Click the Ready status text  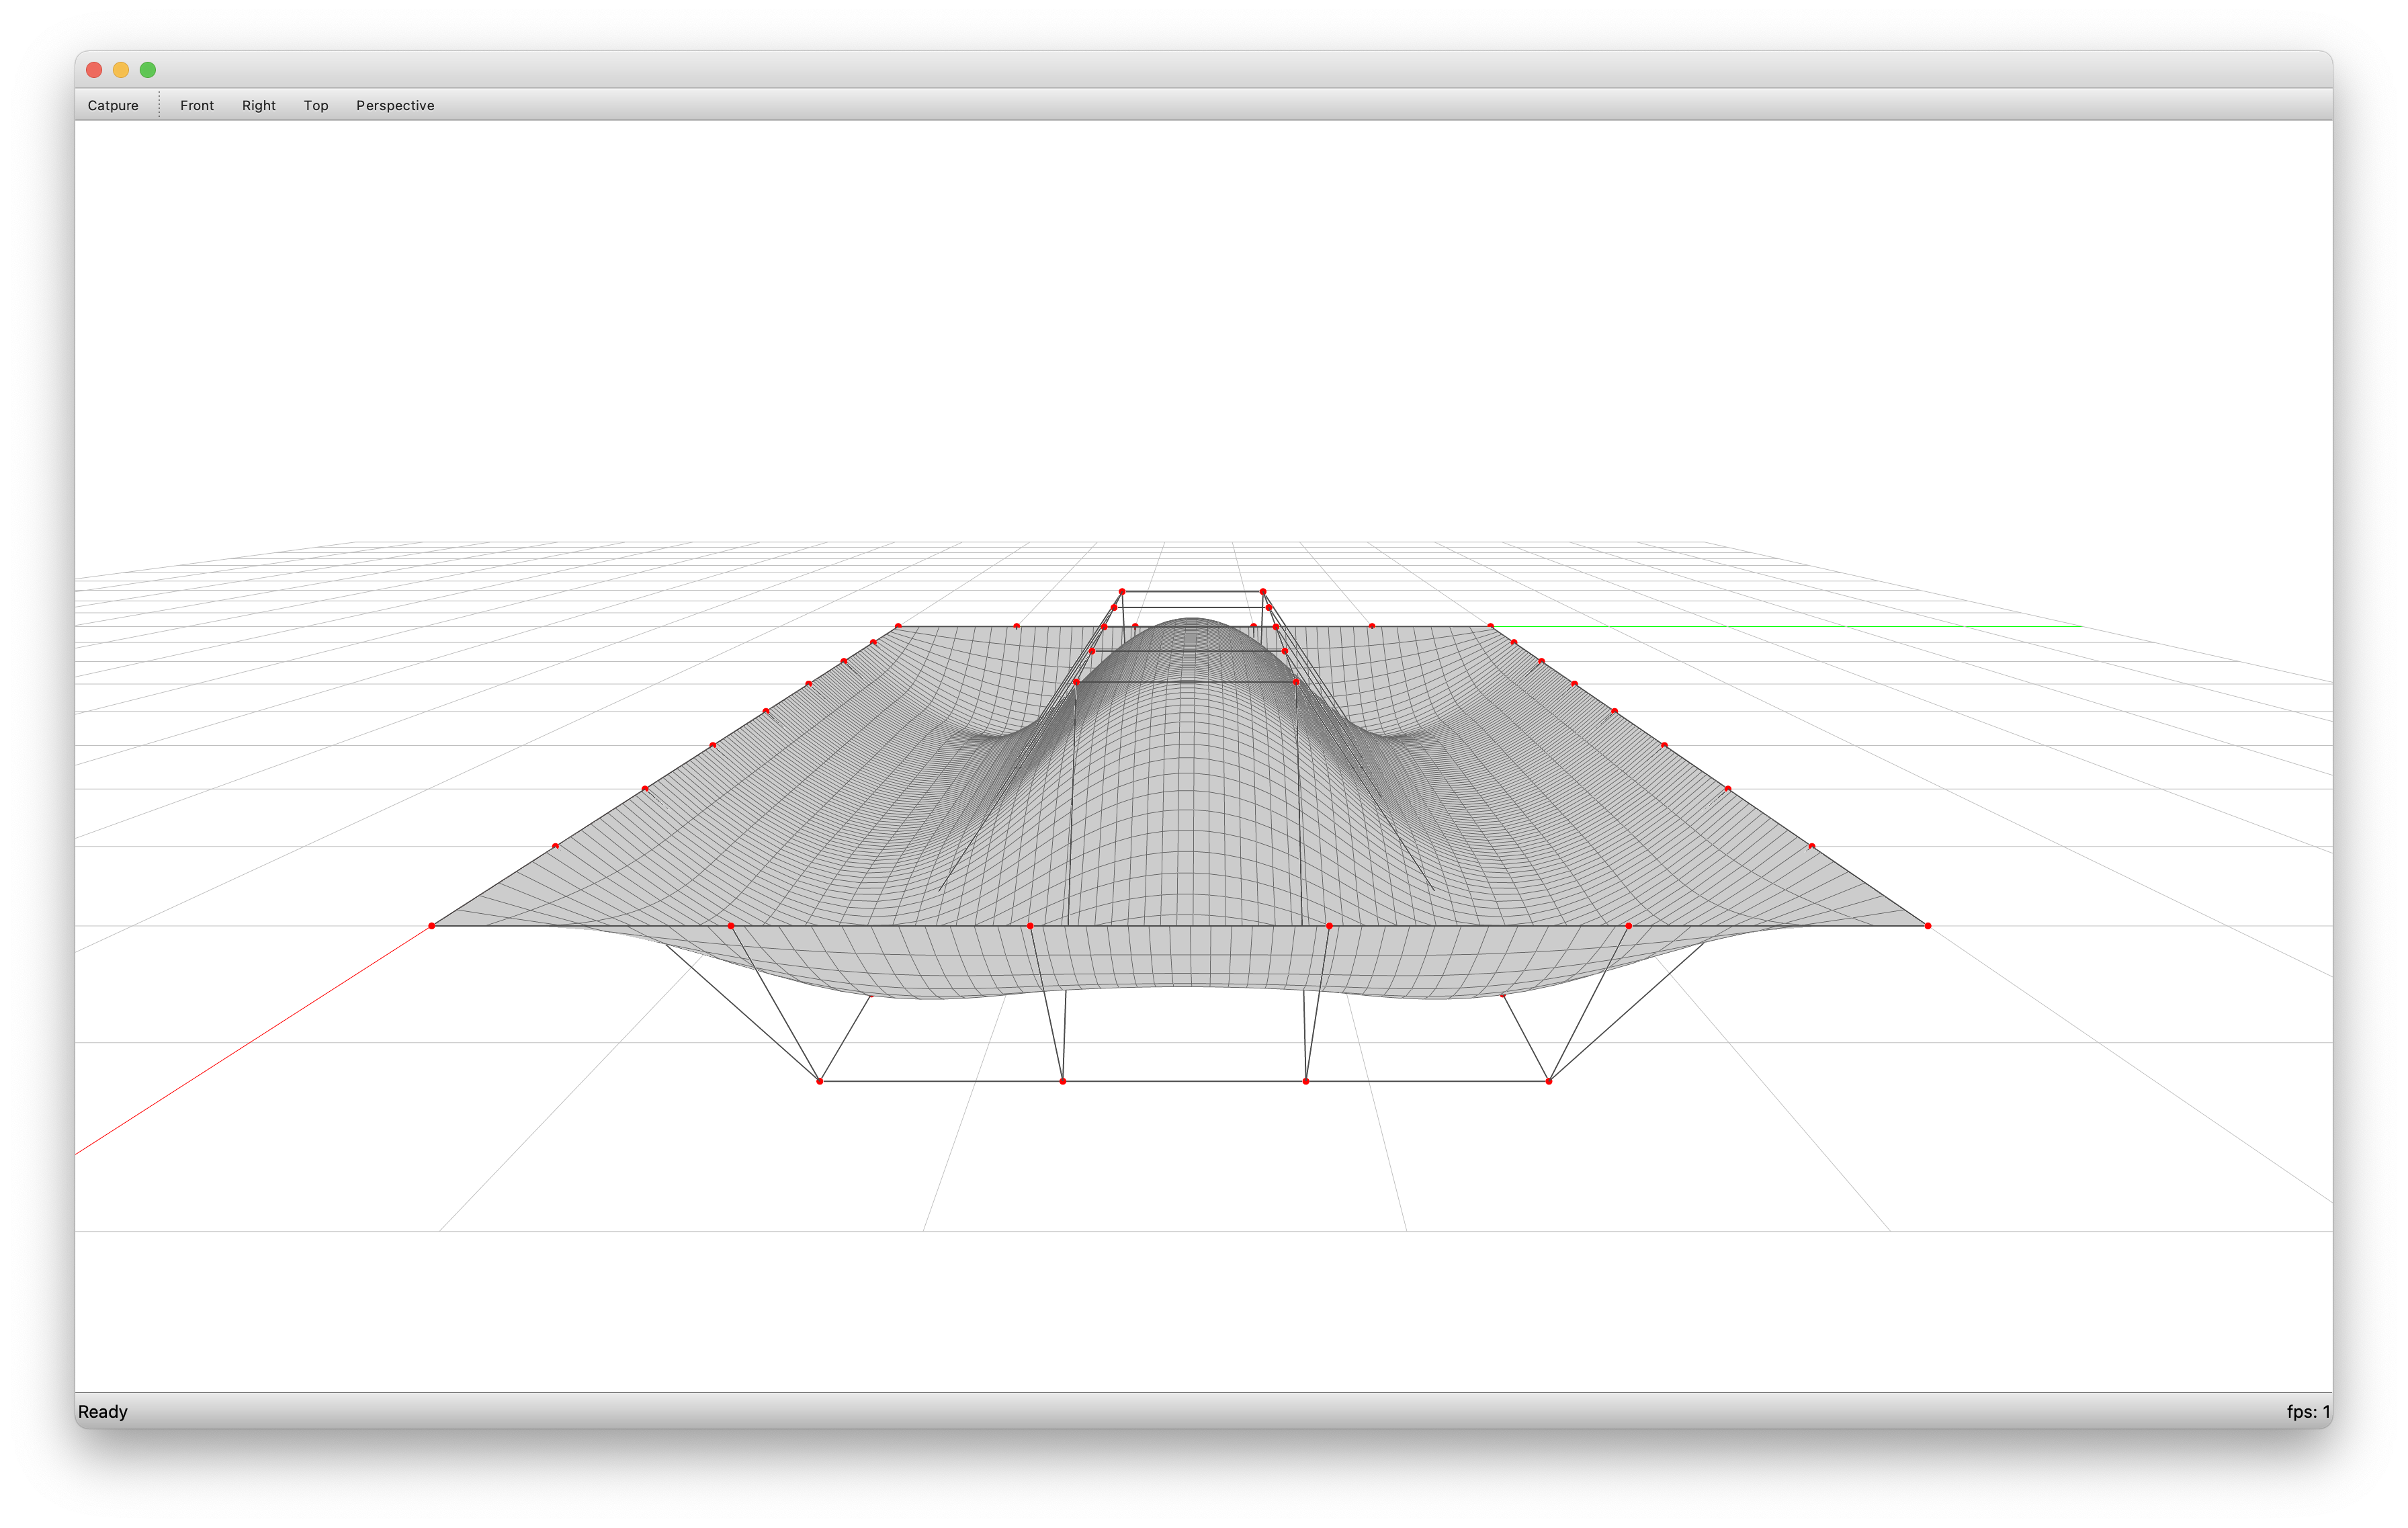pos(103,1411)
